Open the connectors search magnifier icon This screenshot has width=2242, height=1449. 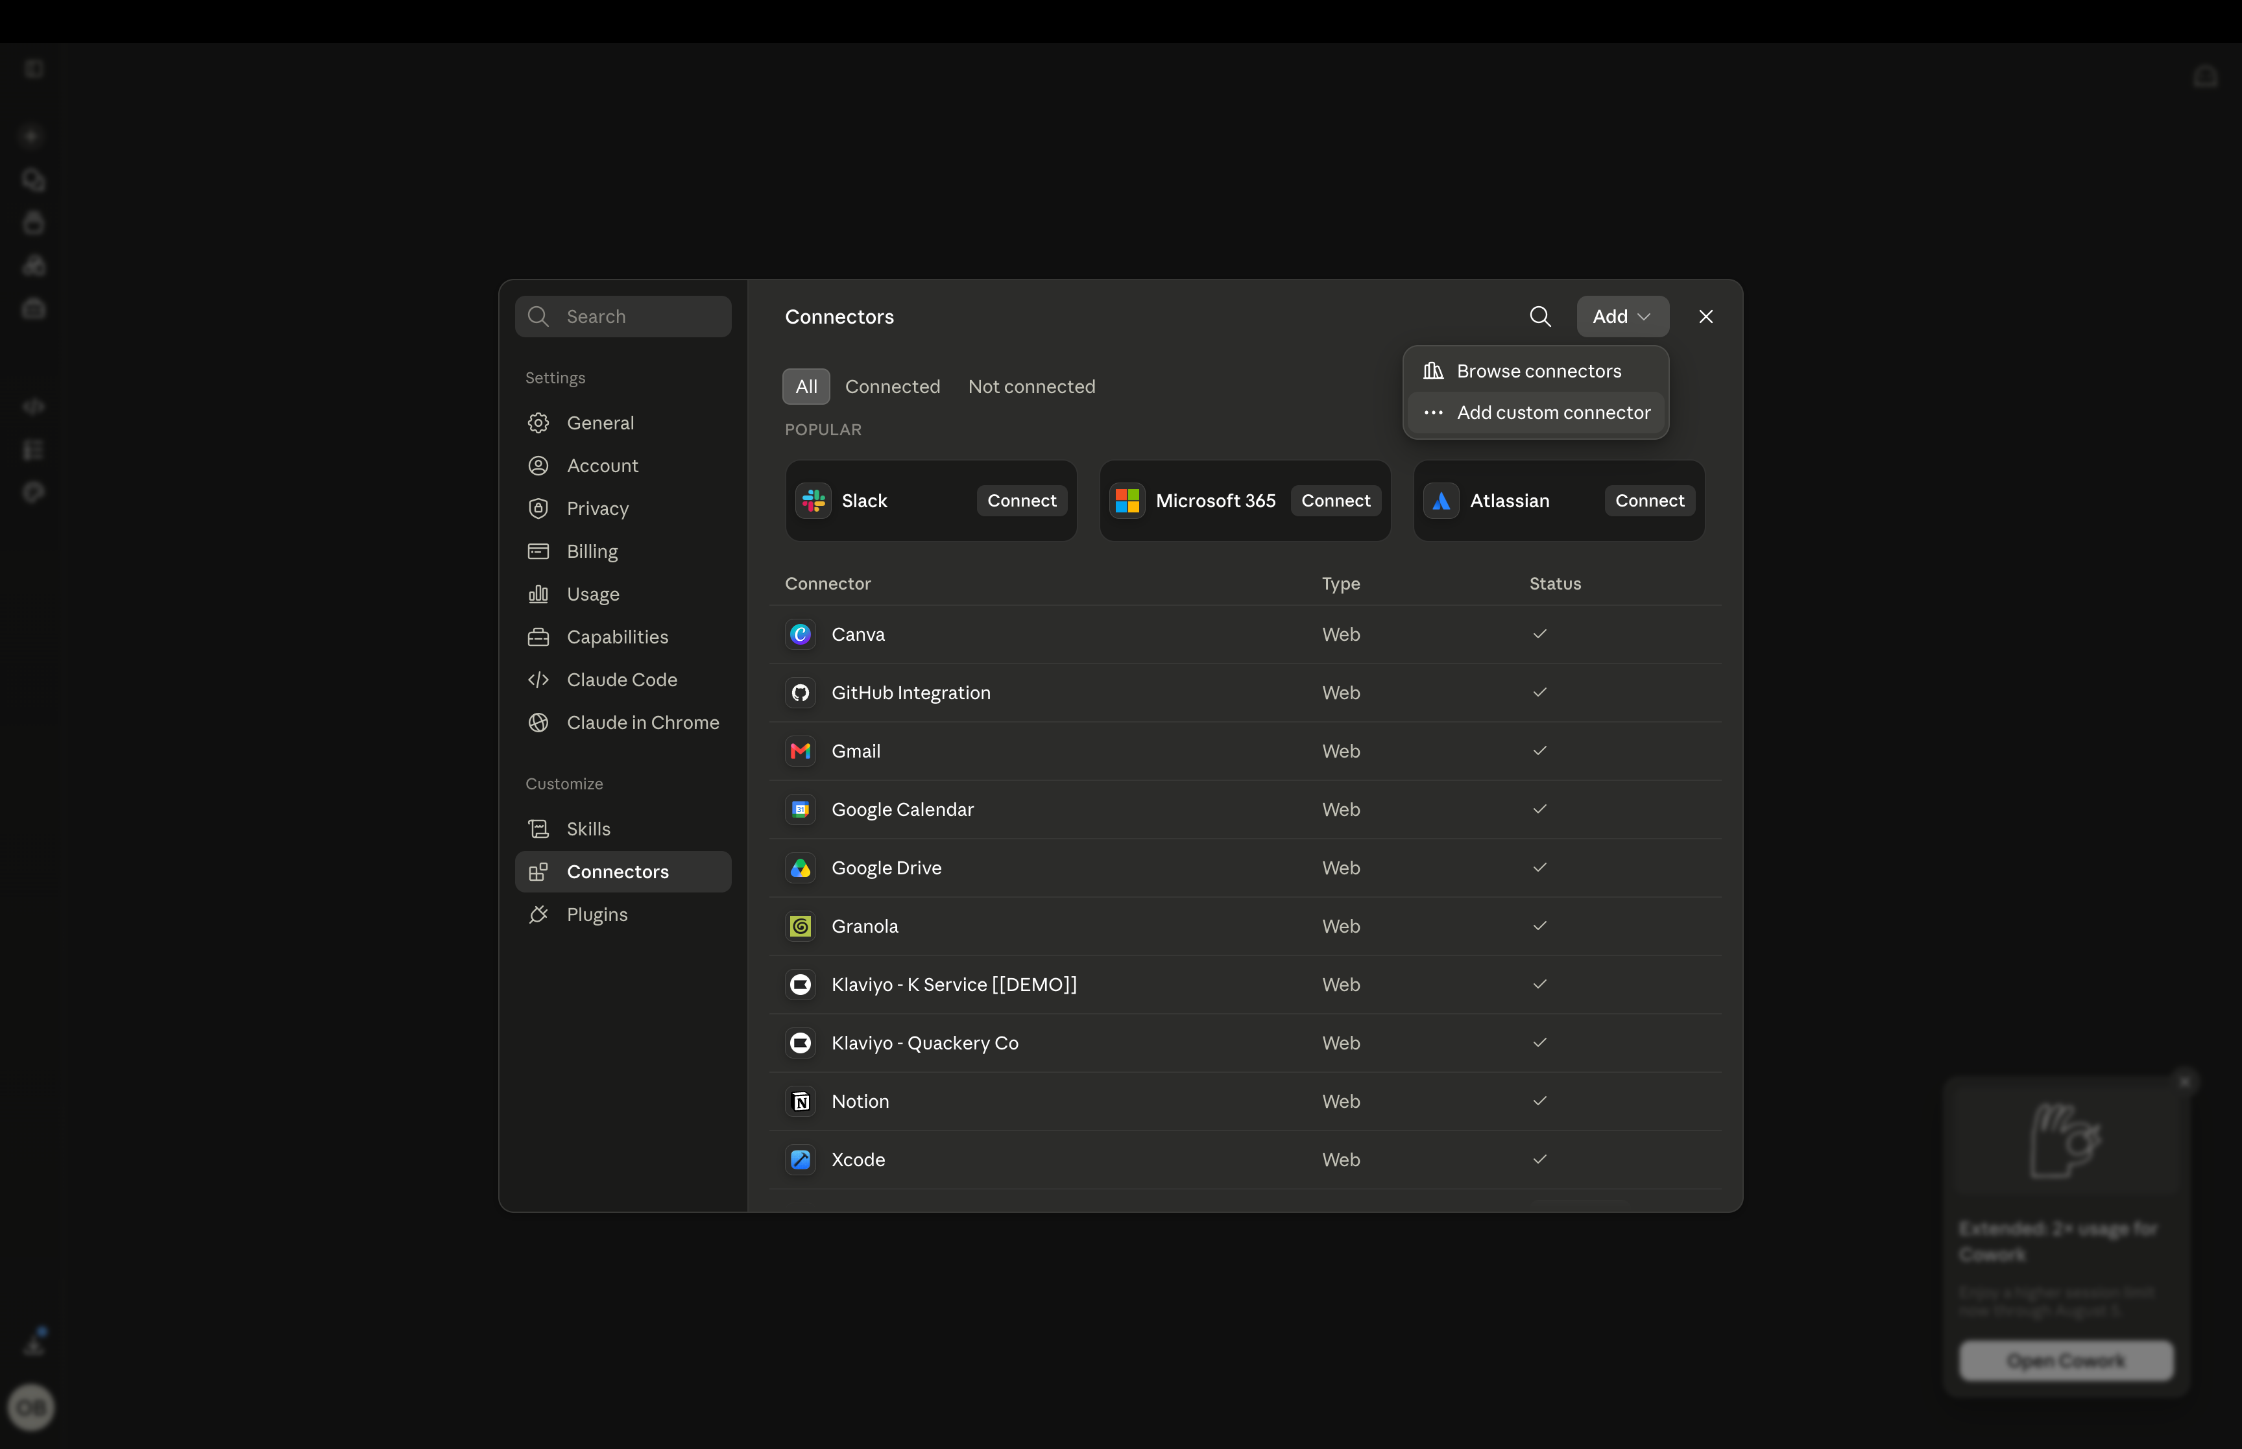(x=1540, y=317)
